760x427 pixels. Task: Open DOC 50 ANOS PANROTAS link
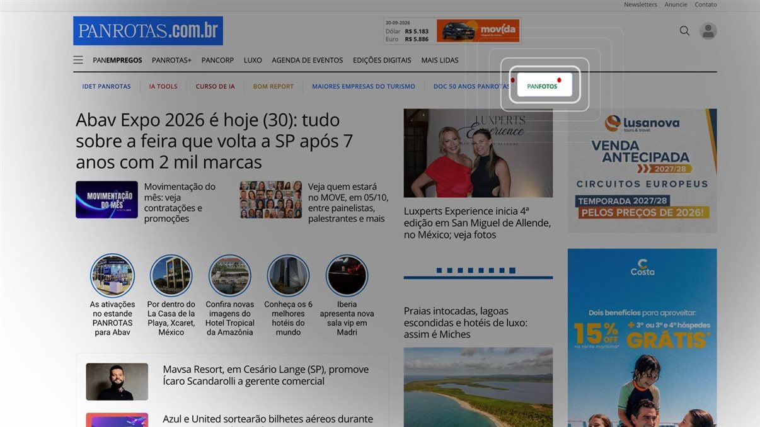pos(471,86)
